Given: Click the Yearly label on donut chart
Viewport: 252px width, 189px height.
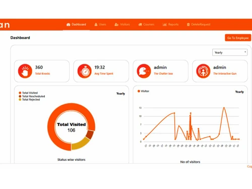Looking at the screenshot, I should coord(120,94).
